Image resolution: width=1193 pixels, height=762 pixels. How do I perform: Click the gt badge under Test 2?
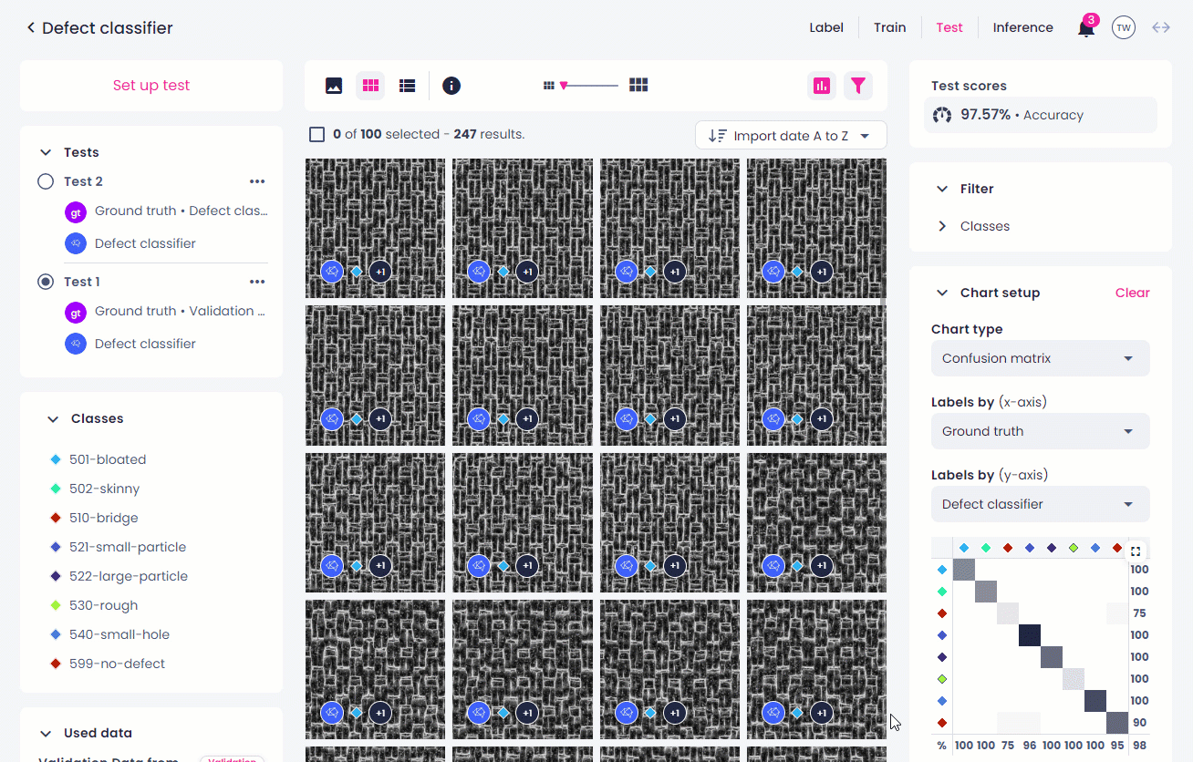[x=76, y=211]
